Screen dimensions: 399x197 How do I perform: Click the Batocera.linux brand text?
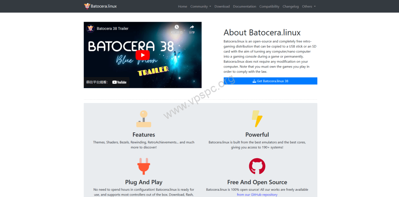104,6
